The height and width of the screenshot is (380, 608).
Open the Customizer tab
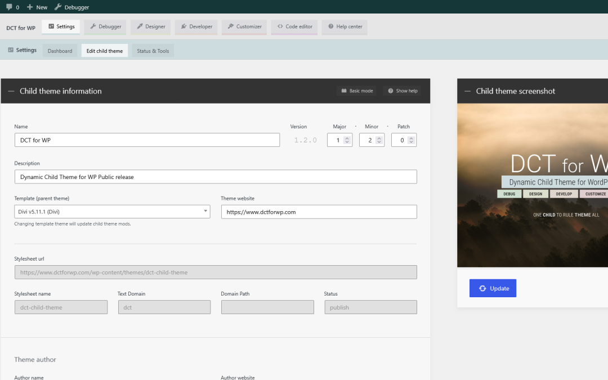pyautogui.click(x=244, y=27)
